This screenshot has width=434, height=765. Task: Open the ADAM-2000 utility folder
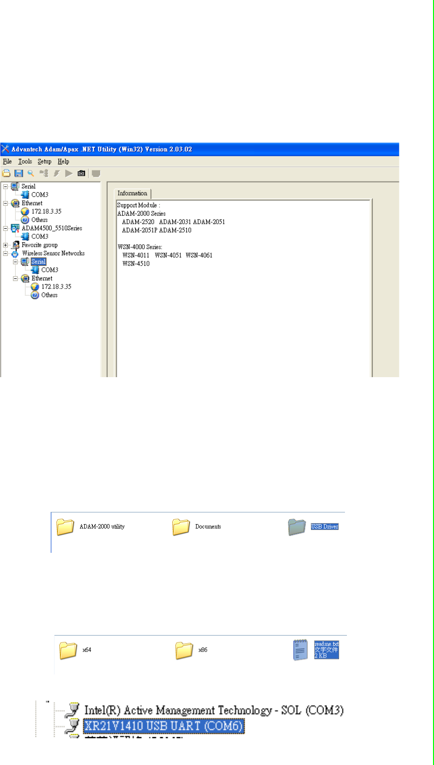(x=90, y=527)
